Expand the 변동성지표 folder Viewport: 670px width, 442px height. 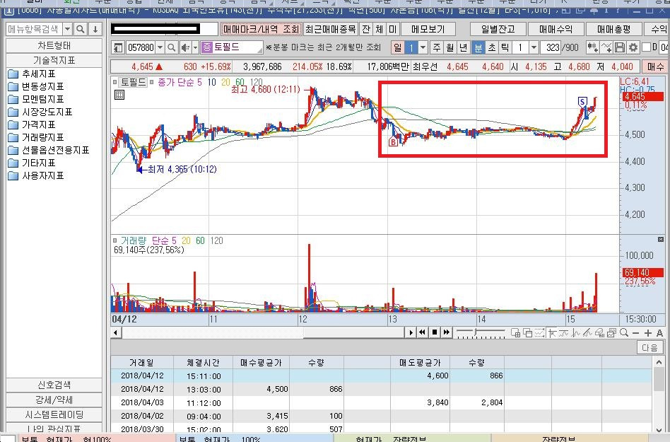pyautogui.click(x=36, y=87)
